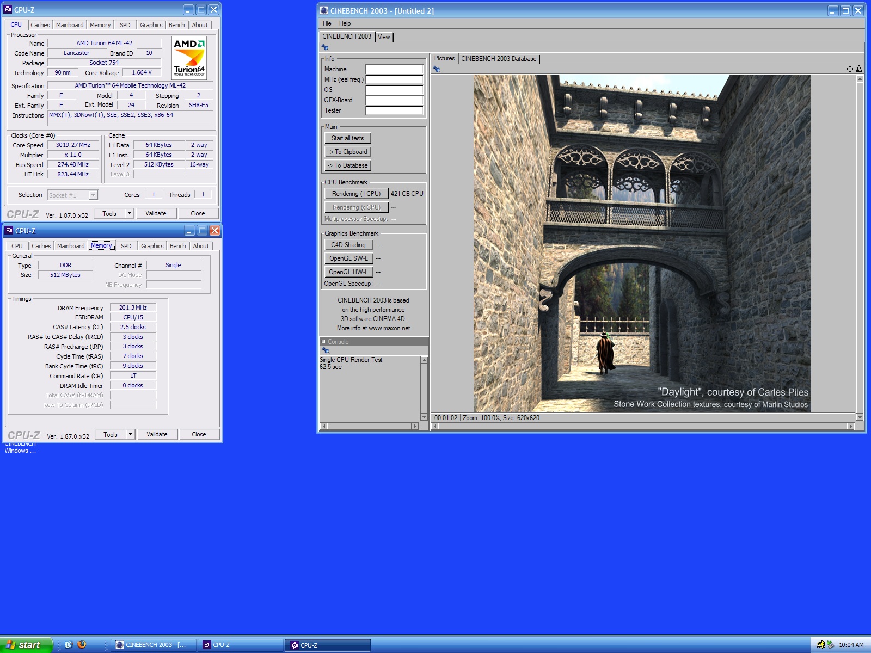The height and width of the screenshot is (653, 871).
Task: Run OpenGL HW-L benchmark
Action: pos(348,272)
